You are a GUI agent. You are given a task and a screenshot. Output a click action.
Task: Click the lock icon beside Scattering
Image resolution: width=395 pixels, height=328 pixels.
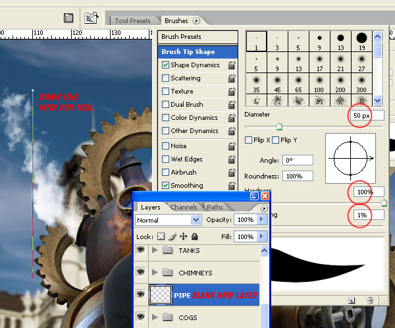pyautogui.click(x=232, y=78)
